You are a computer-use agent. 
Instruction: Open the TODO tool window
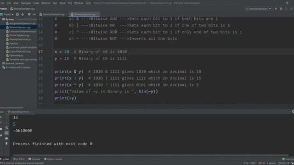pos(19,159)
